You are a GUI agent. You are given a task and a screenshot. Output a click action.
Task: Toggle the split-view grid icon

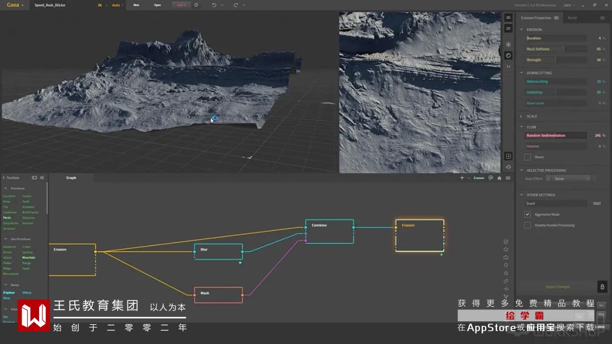508,156
